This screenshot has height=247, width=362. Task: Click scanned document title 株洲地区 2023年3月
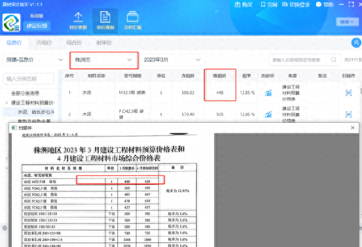[109, 154]
